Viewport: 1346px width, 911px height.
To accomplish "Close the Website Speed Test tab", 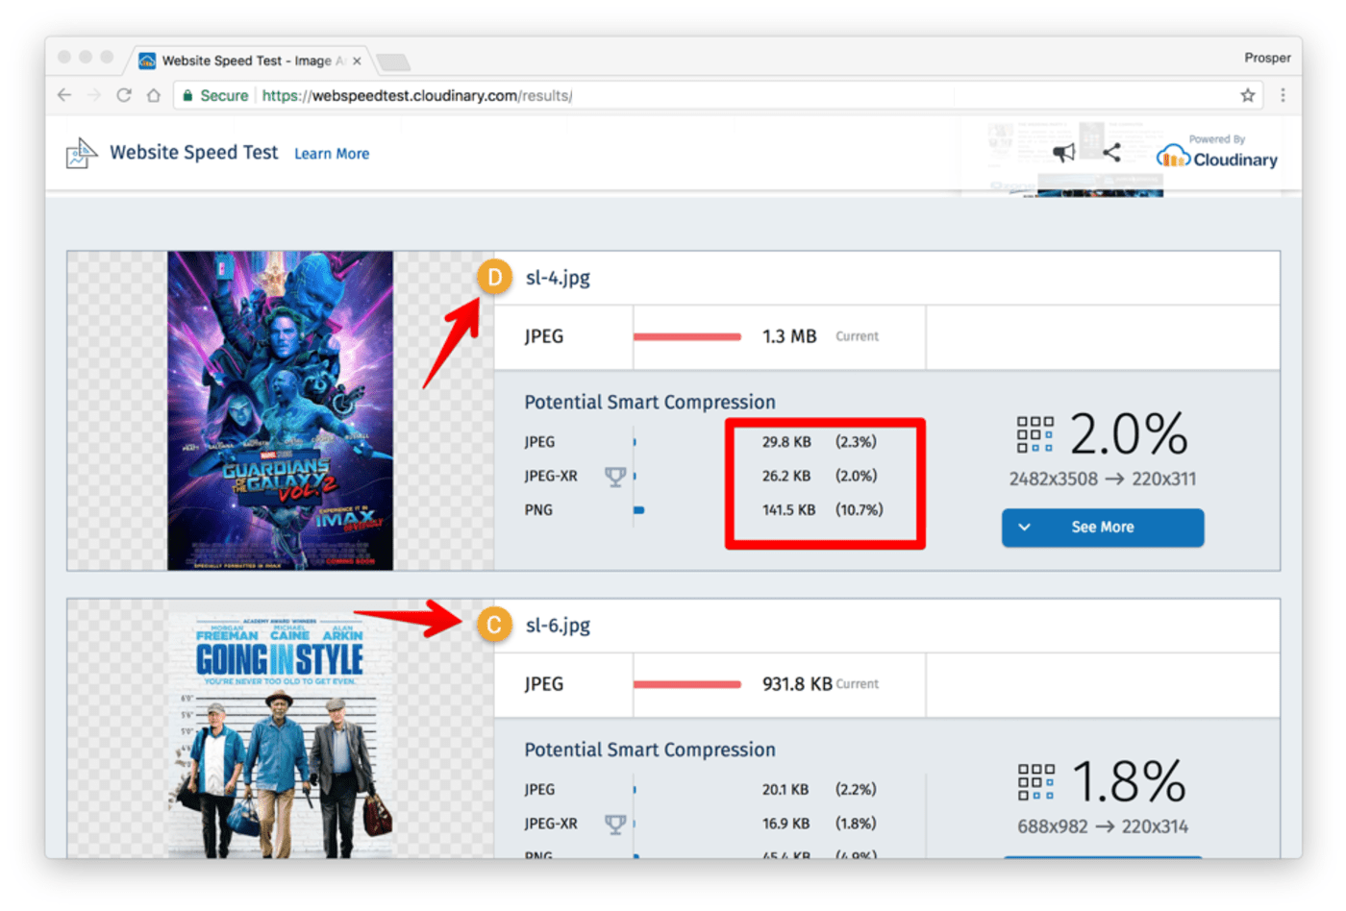I will click(357, 61).
